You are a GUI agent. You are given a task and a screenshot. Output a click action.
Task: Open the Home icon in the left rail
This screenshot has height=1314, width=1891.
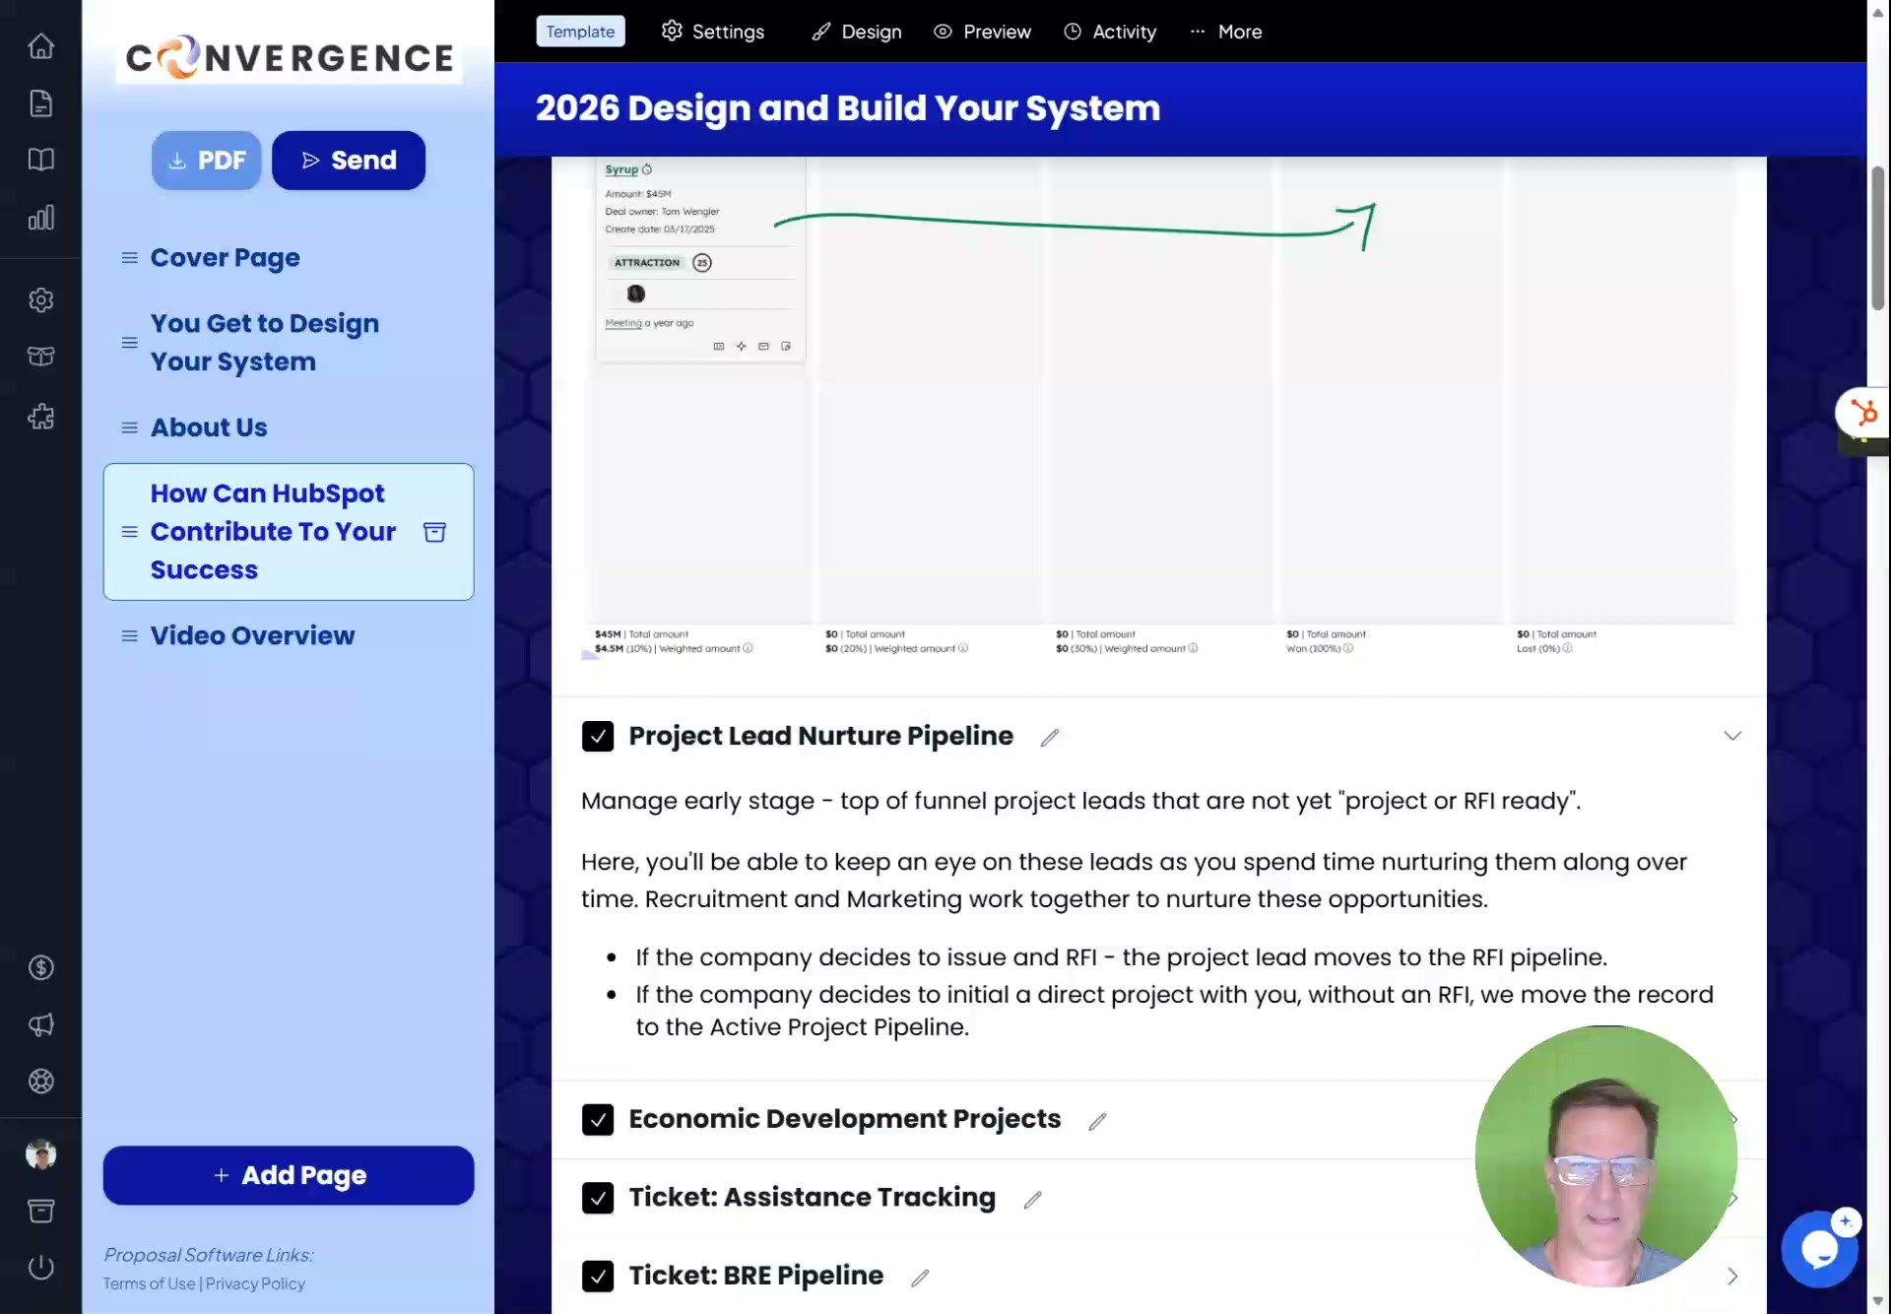pyautogui.click(x=40, y=46)
